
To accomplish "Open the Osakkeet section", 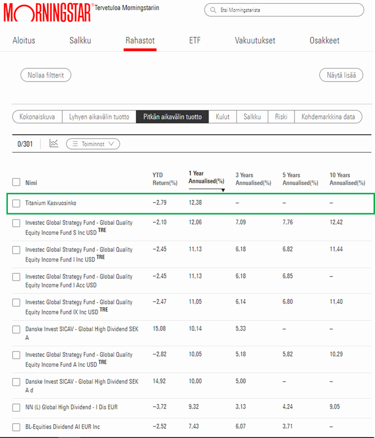I will [325, 41].
